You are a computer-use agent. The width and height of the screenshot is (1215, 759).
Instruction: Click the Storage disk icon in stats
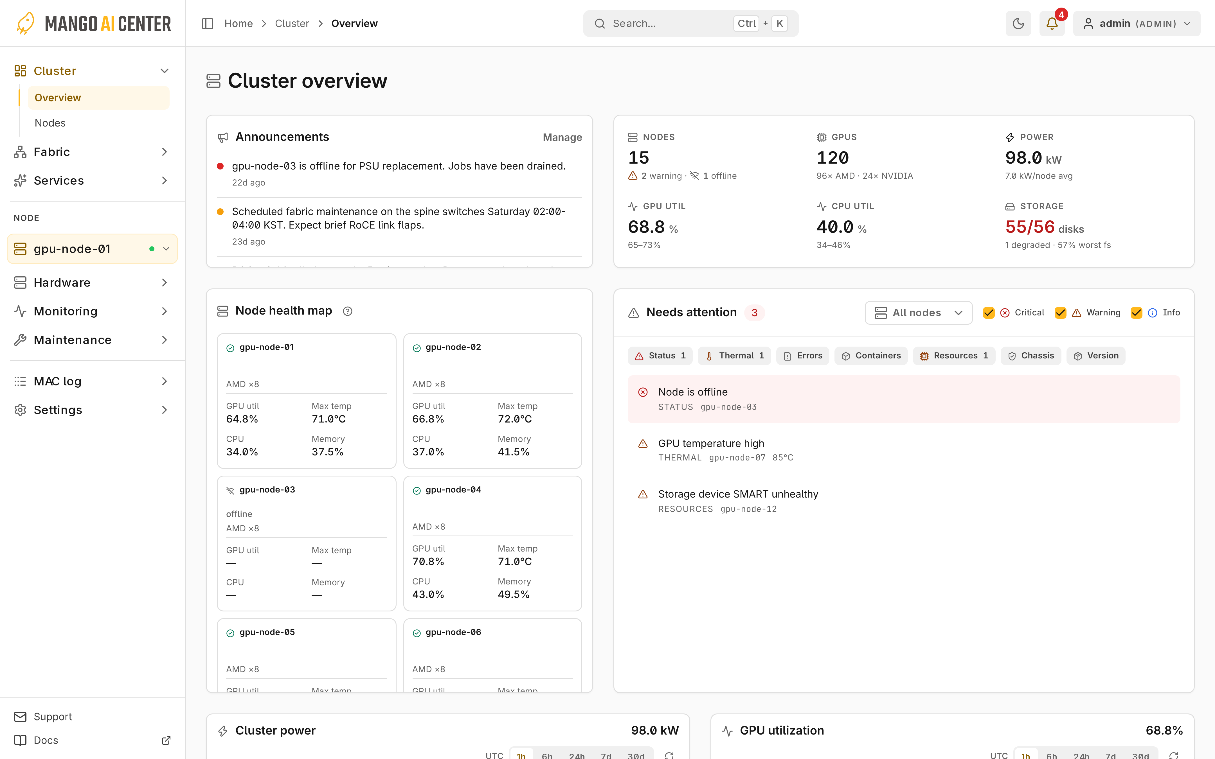tap(1010, 206)
